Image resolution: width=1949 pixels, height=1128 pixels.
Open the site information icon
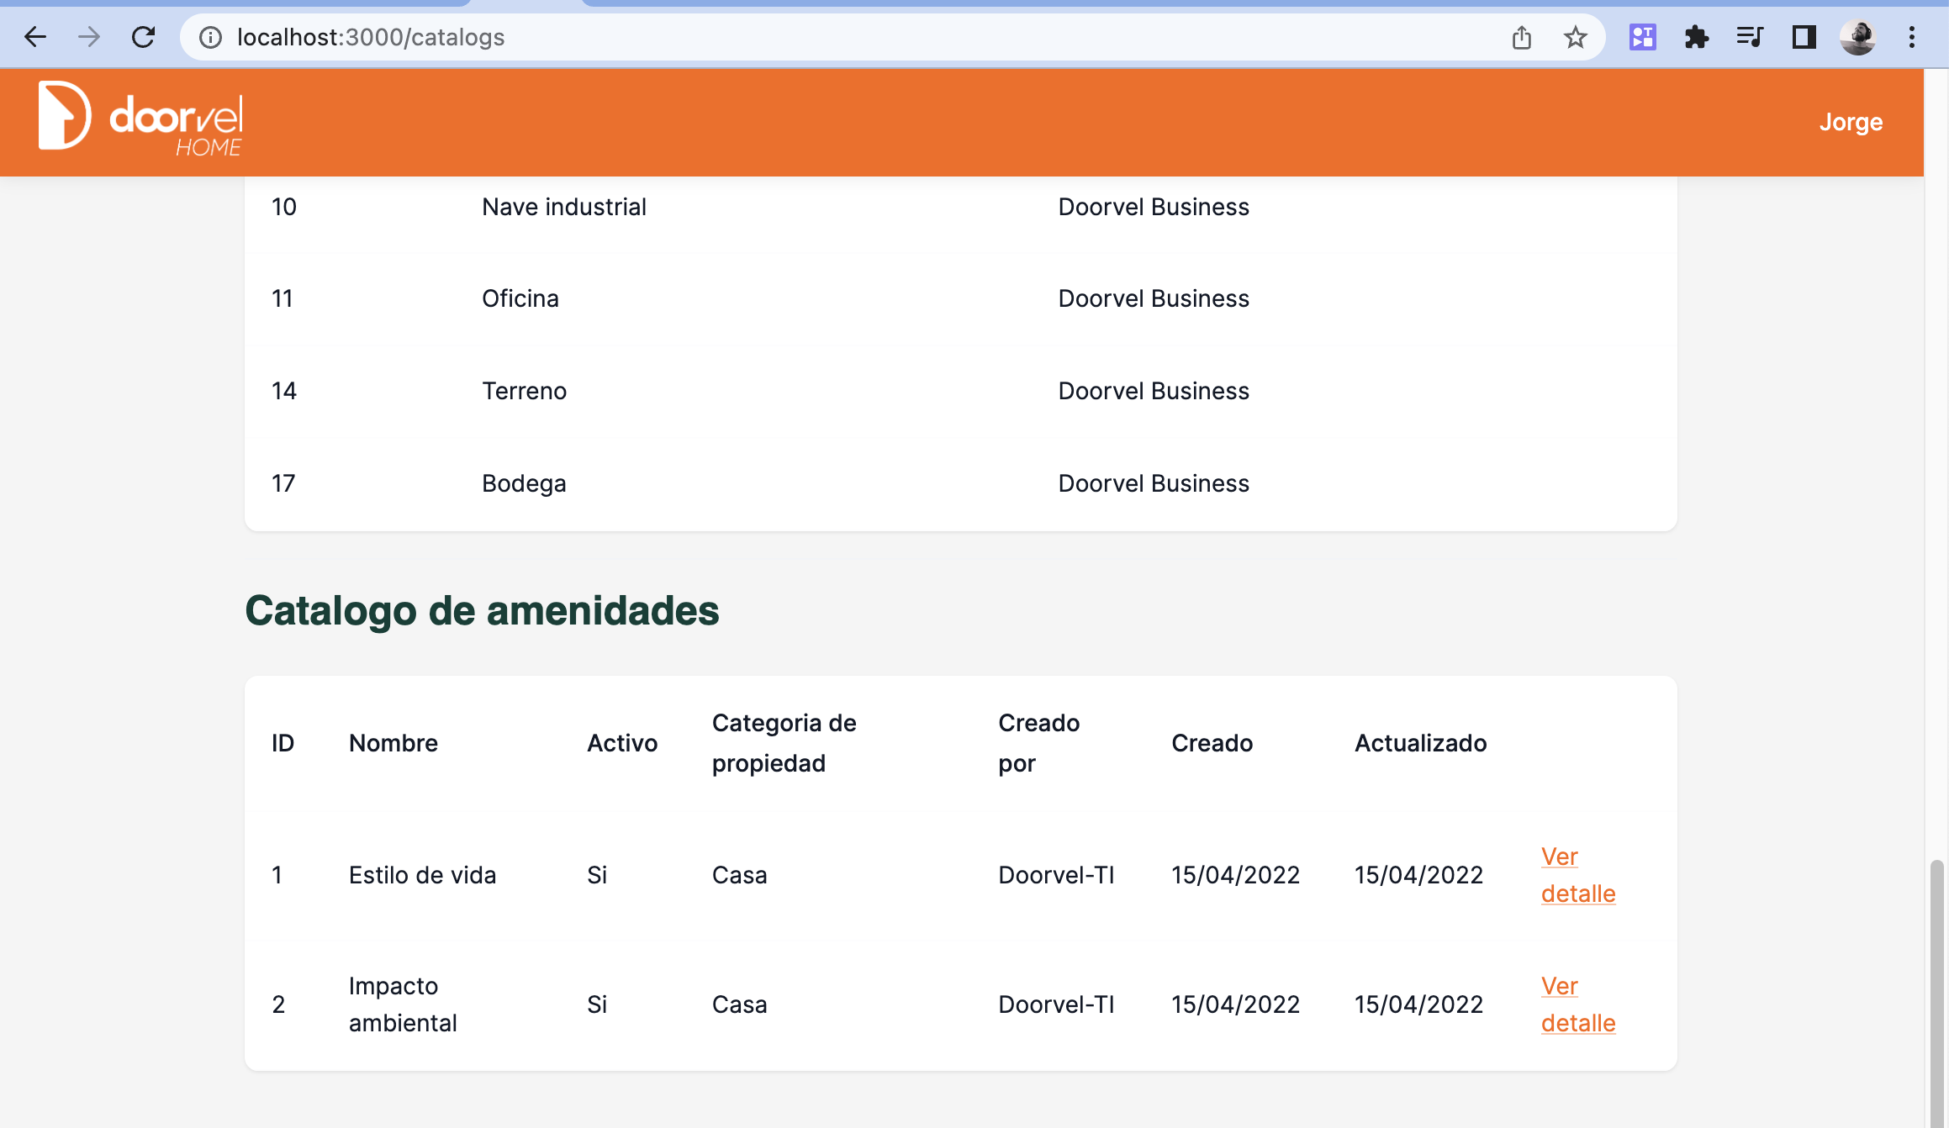210,37
